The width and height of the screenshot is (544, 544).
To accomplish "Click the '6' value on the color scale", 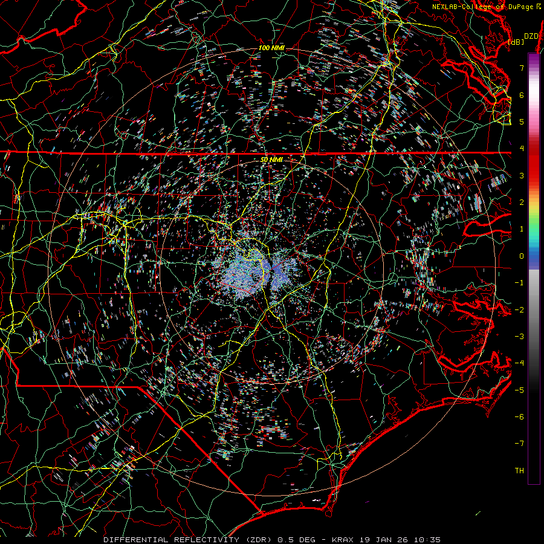I will [522, 95].
